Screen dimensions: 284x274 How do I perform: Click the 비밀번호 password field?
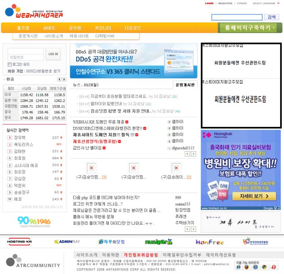point(26,57)
